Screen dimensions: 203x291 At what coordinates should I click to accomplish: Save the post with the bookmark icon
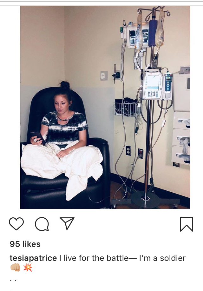click(x=187, y=224)
